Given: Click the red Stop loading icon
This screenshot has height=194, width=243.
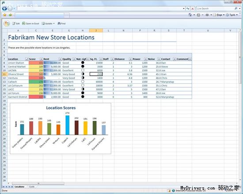Looking at the screenshot, I should (x=193, y=8).
